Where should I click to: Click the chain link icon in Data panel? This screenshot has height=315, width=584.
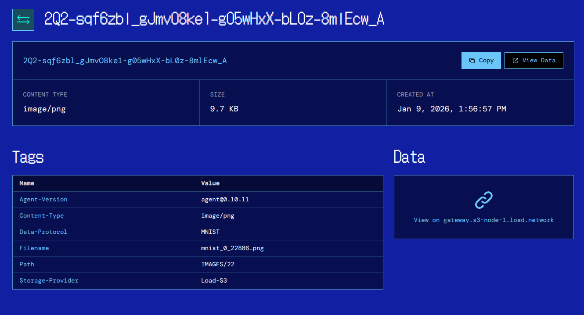(x=483, y=200)
